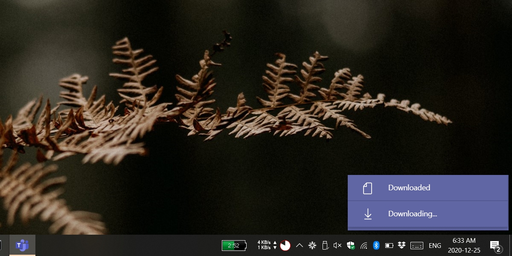Image resolution: width=512 pixels, height=256 pixels.
Task: Open Wi-Fi network settings icon
Action: click(x=364, y=245)
